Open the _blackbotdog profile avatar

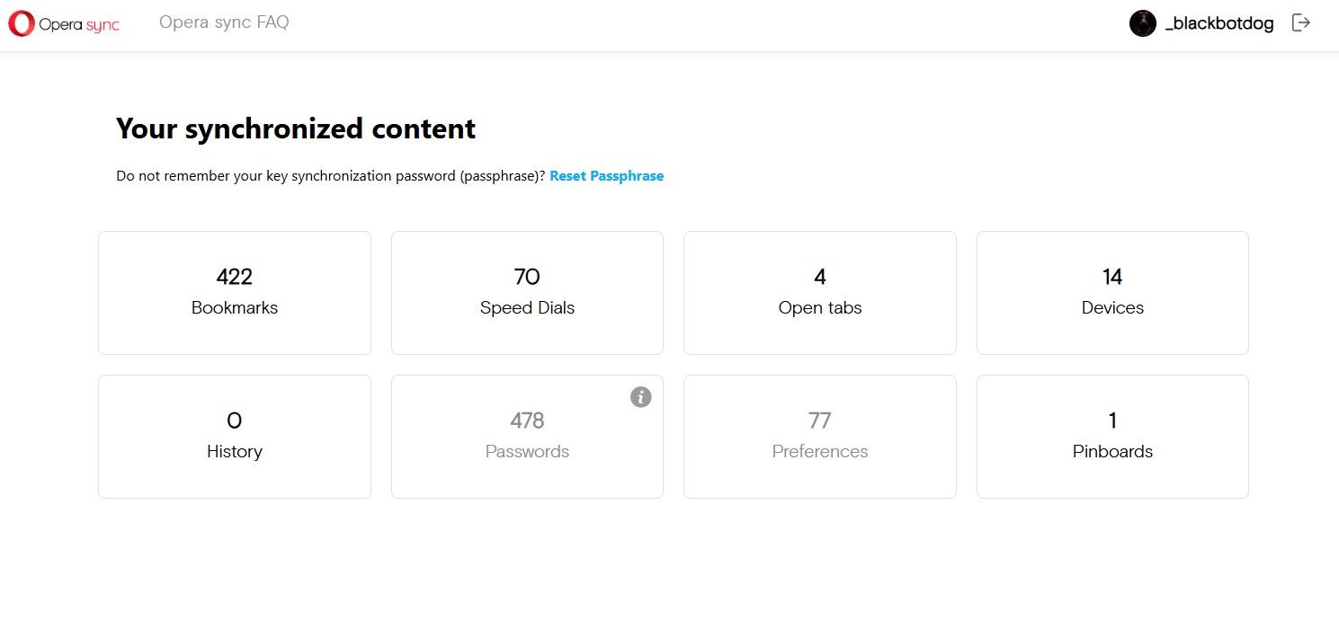1142,23
